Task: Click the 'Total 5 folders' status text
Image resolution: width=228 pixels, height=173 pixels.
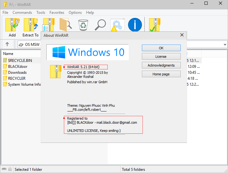Action: [133, 169]
